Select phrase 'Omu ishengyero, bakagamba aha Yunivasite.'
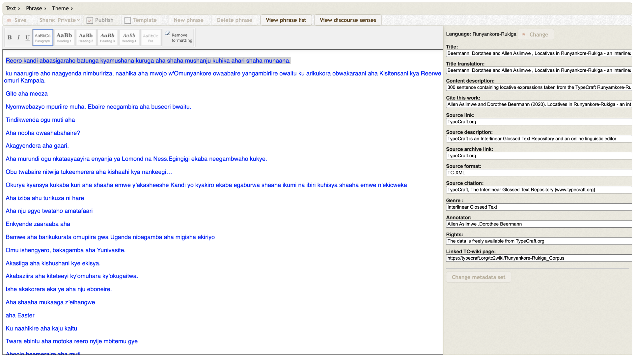Screen dimensions: 635x357 pos(66,250)
